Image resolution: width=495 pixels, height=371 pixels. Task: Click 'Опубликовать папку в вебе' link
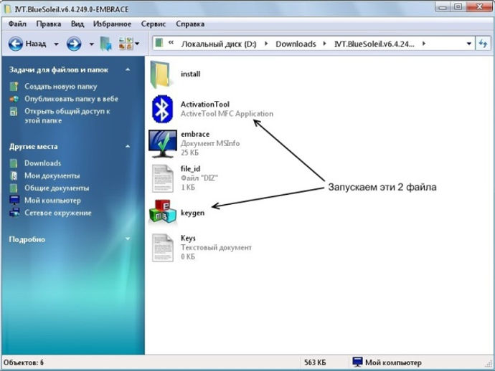[x=71, y=99]
